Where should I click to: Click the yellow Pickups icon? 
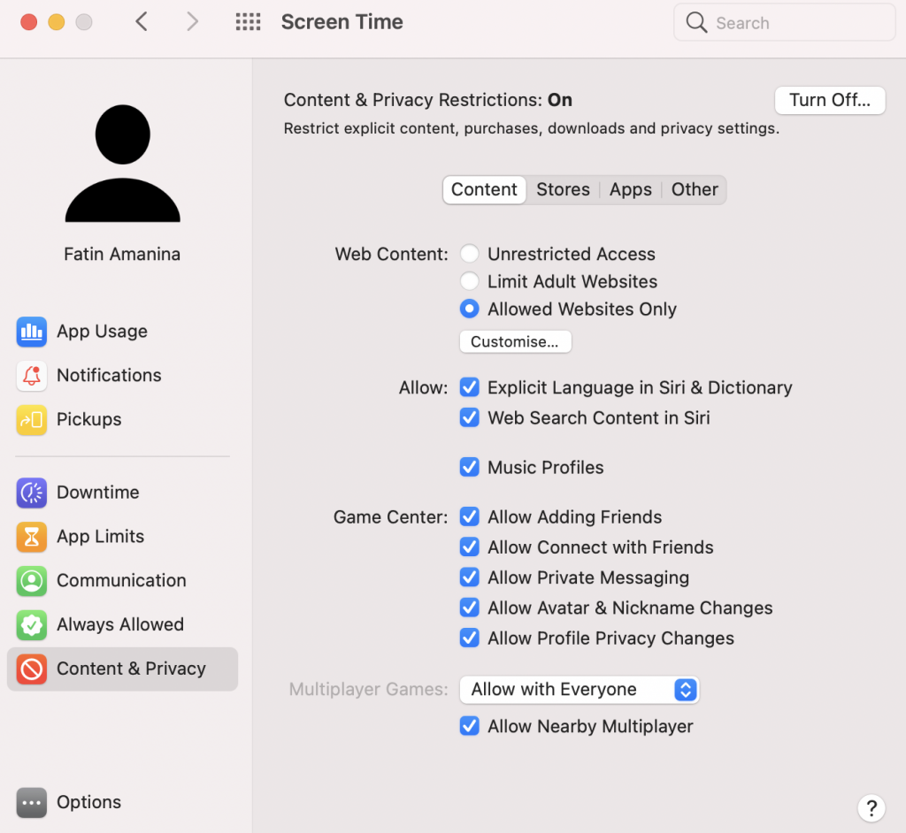click(x=32, y=419)
